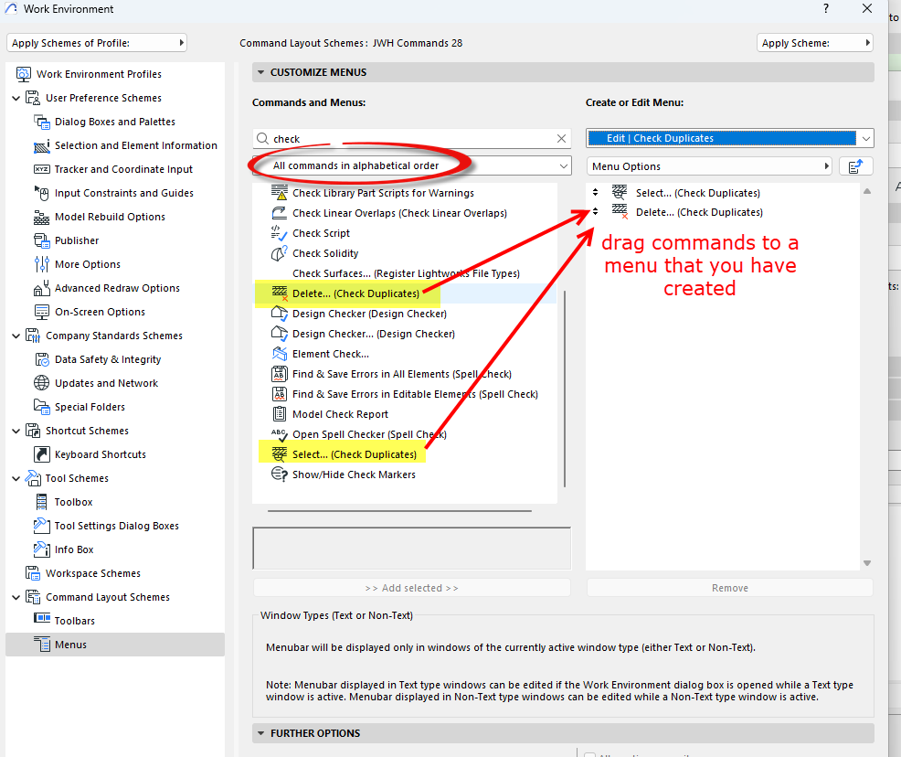The image size is (901, 757).
Task: Click Input Constraints and Guides icon
Action: (42, 193)
